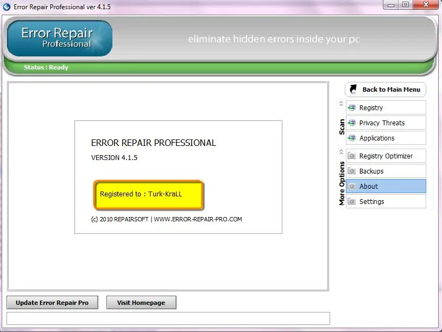This screenshot has height=332, width=442.
Task: Open the Privacy Threats scan item
Action: 386,123
